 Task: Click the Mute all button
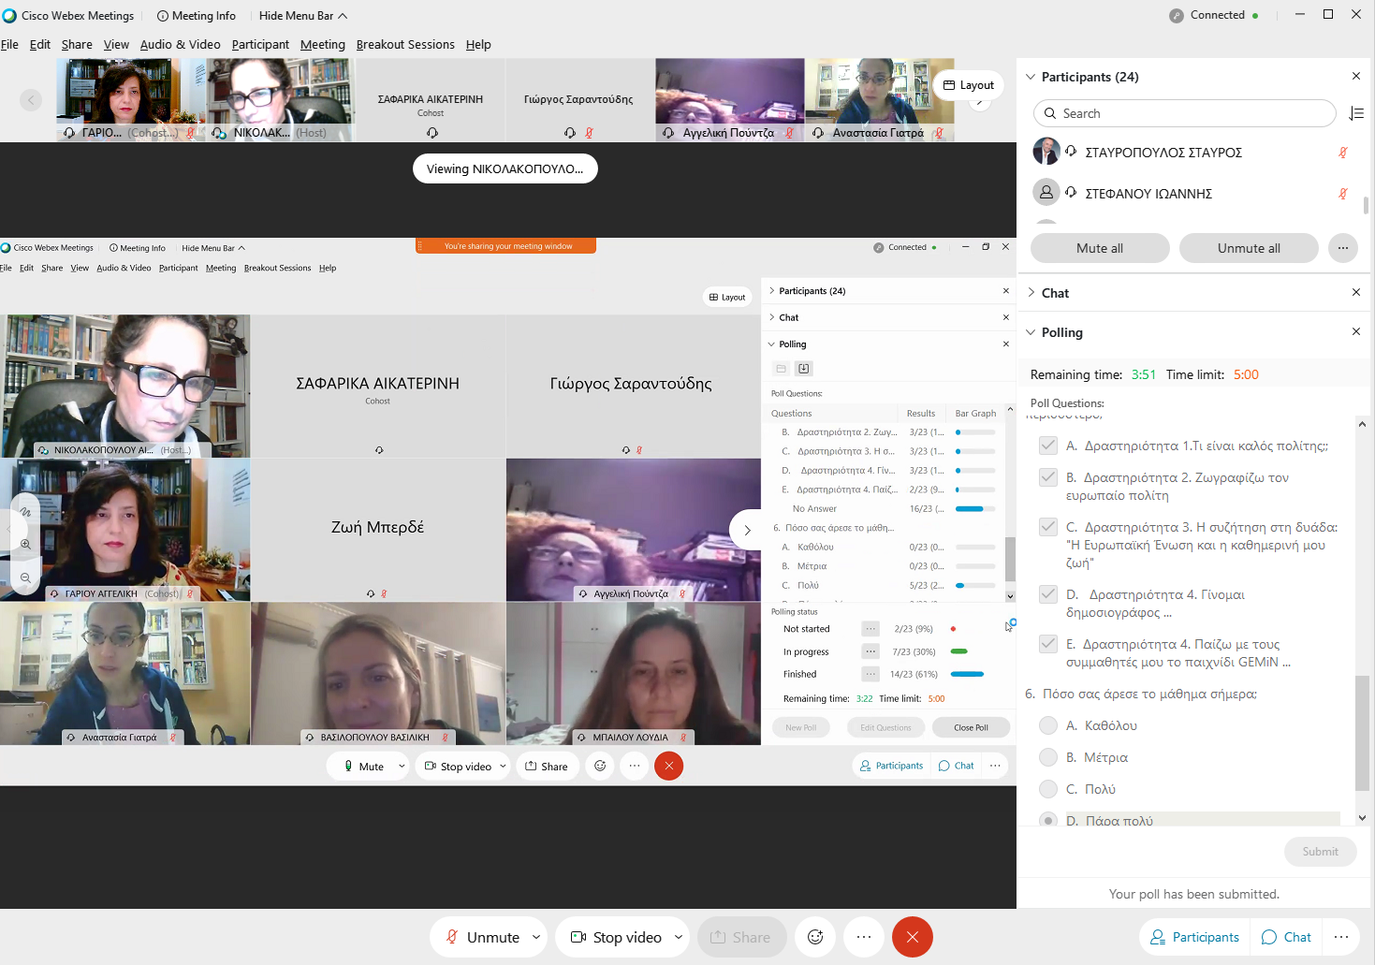tap(1099, 248)
